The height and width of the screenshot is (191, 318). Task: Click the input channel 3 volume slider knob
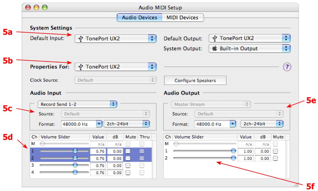coord(75,165)
